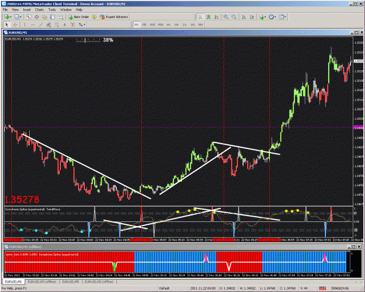365x292 pixels.
Task: Expand the Indicators dropdown arrow
Action: tap(265, 17)
